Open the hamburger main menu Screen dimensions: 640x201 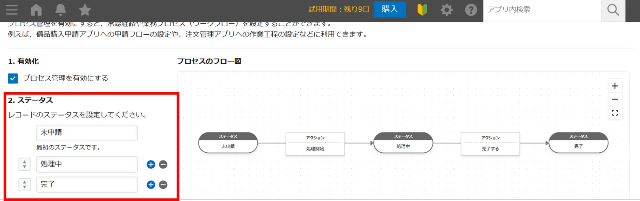(12, 10)
